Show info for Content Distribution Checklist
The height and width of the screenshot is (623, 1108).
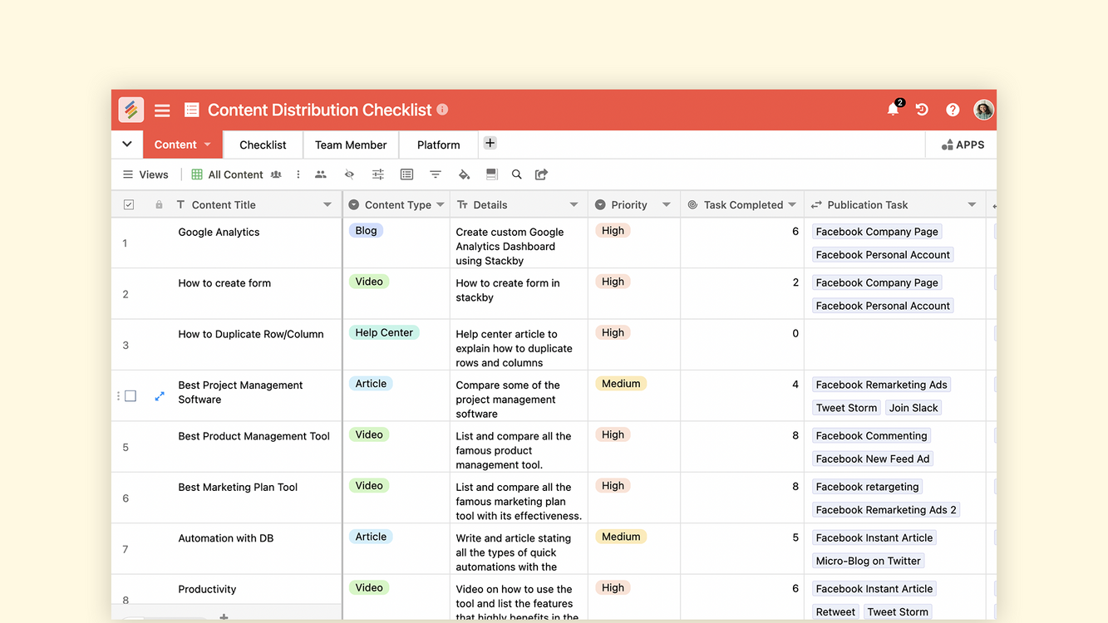coord(442,110)
